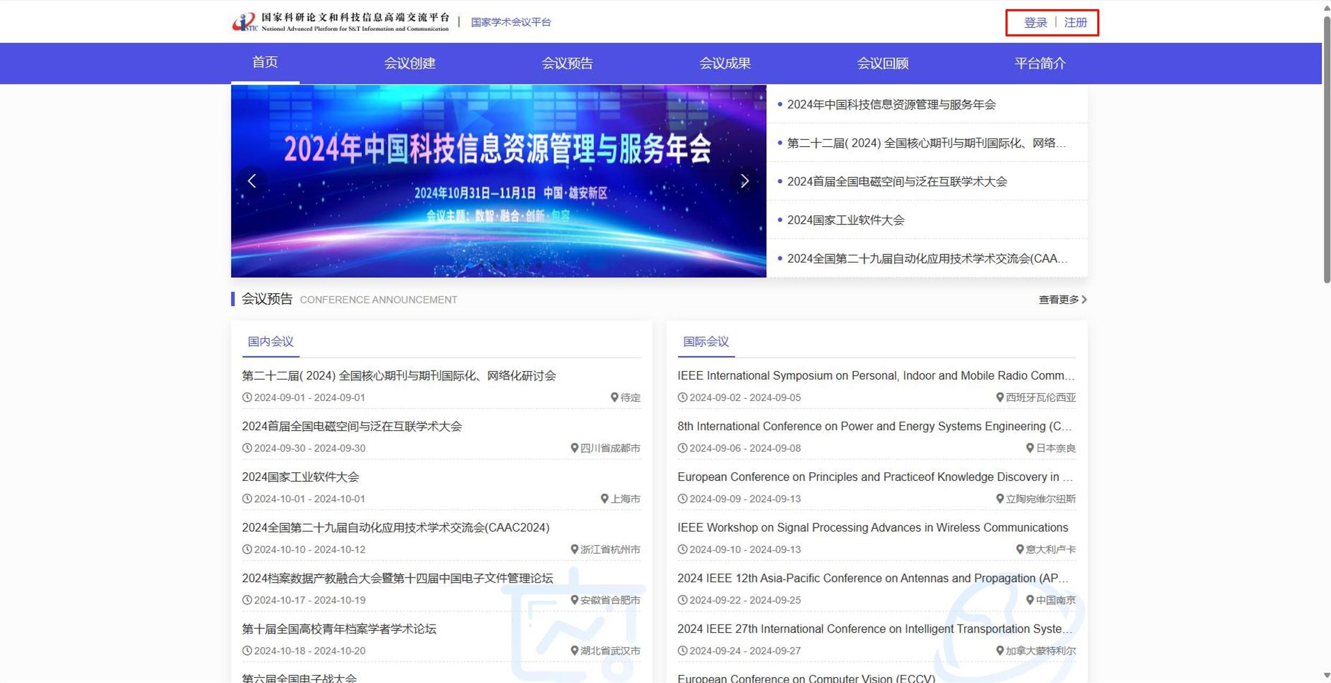Click date text 2024-10-18 - 2024-10-20

(x=310, y=651)
